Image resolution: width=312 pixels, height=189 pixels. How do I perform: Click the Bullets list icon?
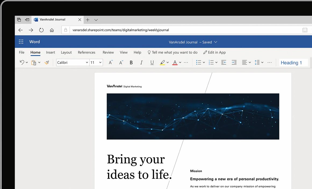[x=199, y=62]
